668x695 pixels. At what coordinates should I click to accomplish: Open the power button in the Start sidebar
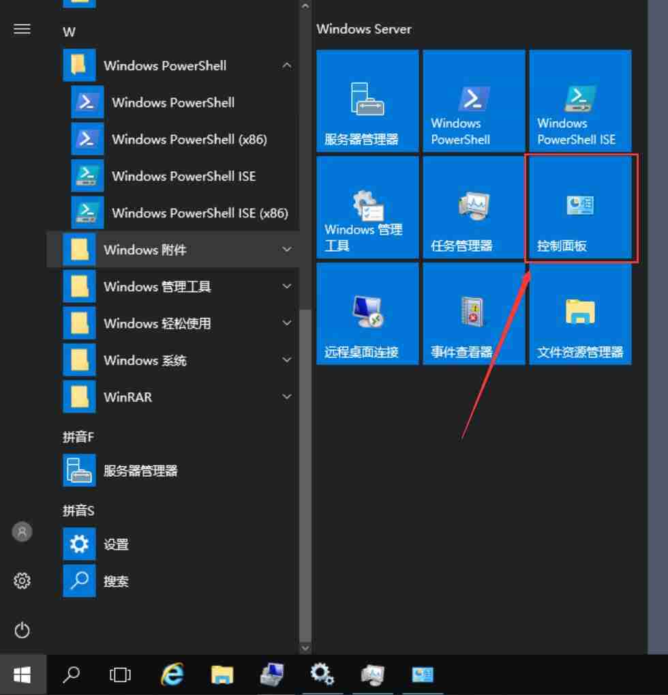tap(22, 631)
